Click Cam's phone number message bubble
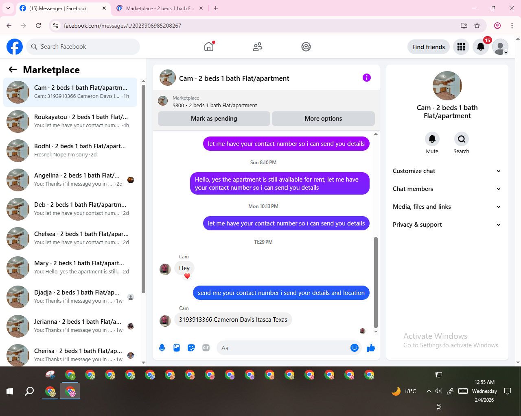 (233, 320)
